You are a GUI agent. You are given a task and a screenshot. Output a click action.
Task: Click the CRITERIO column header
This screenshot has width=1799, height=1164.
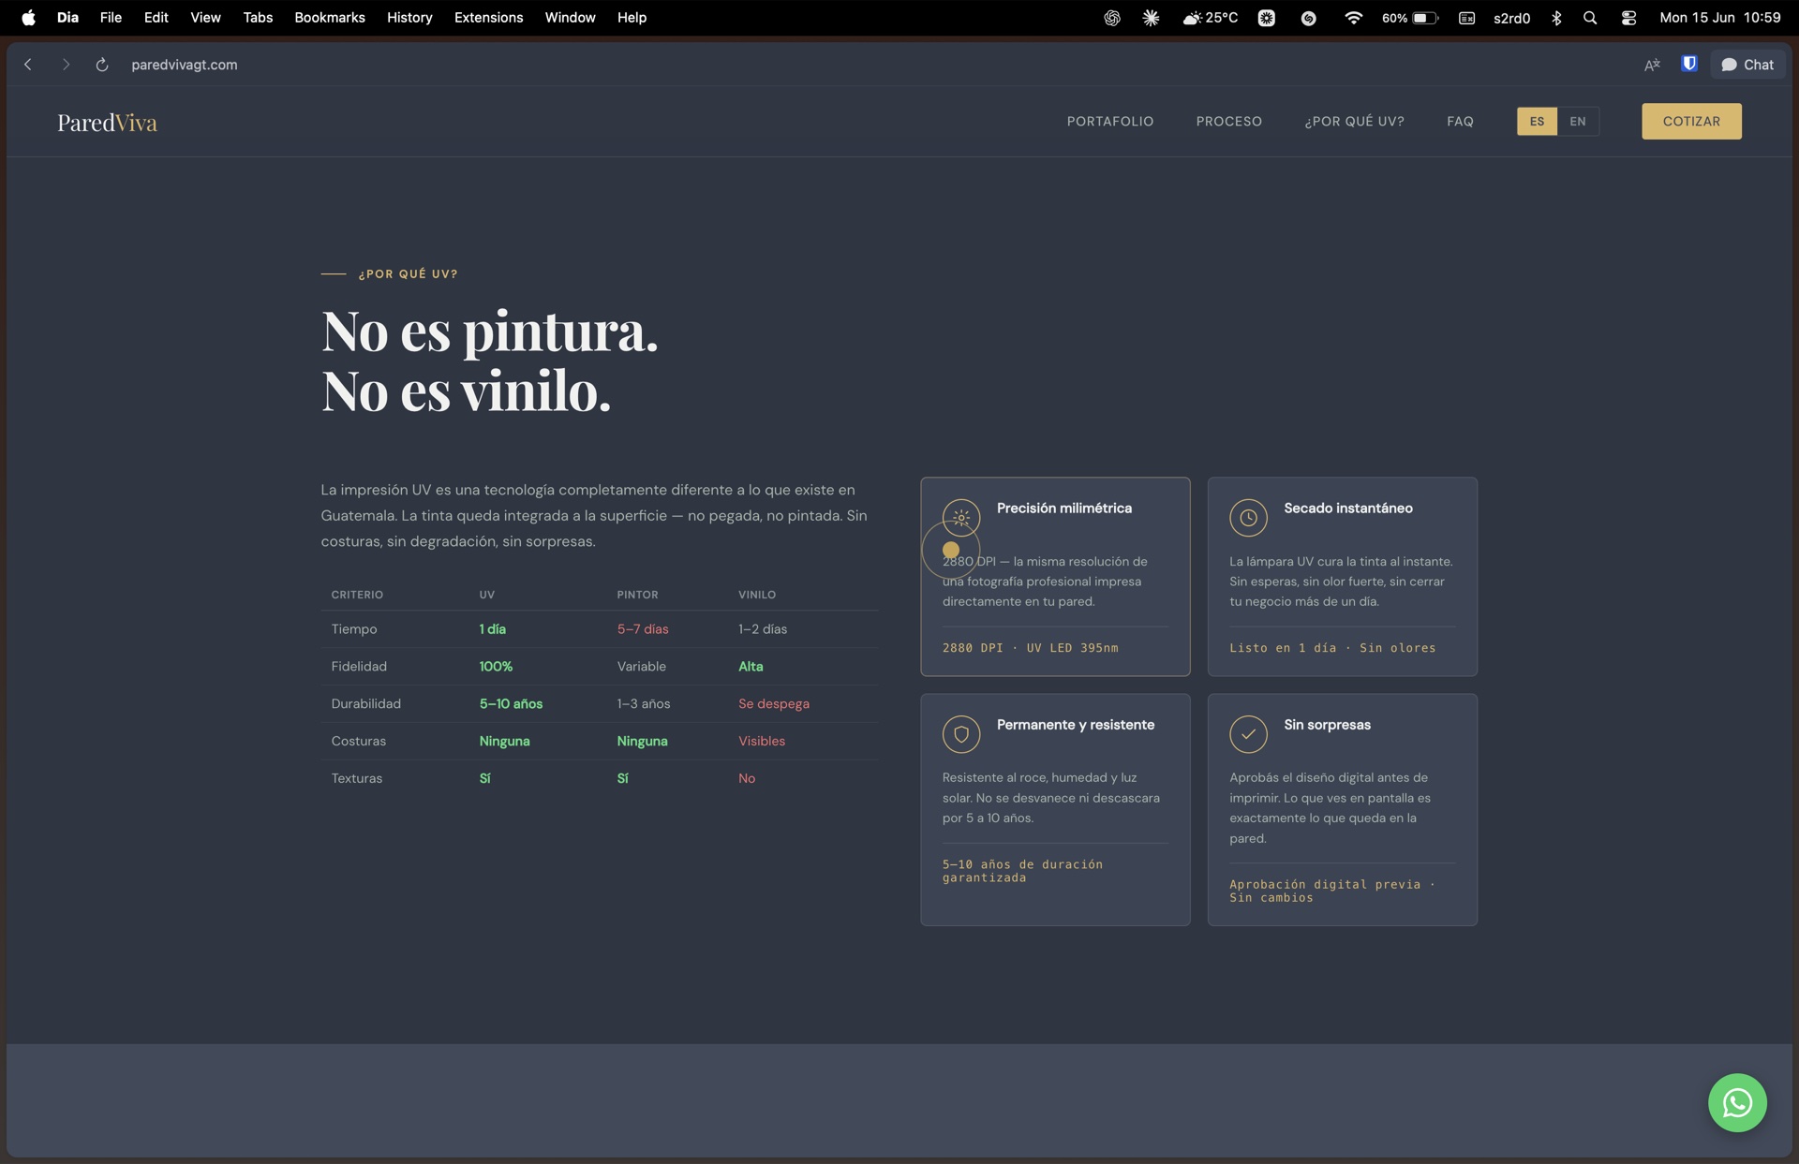click(356, 595)
